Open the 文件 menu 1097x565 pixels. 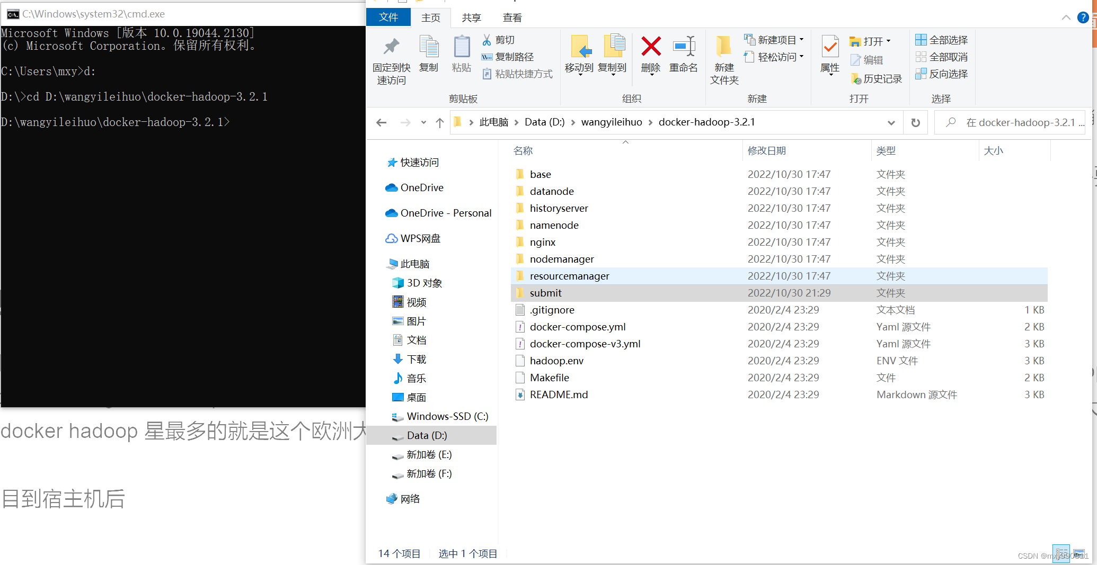click(x=388, y=17)
